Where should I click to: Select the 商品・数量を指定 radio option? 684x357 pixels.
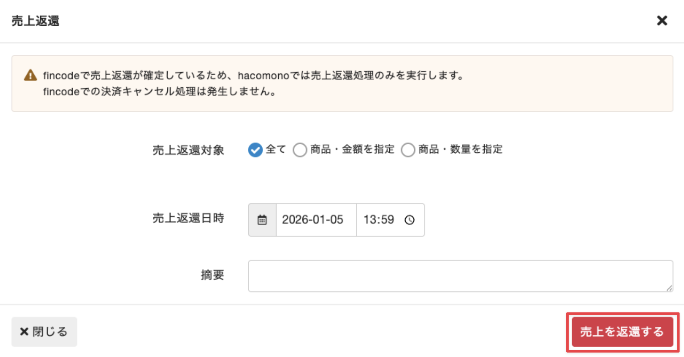[408, 150]
